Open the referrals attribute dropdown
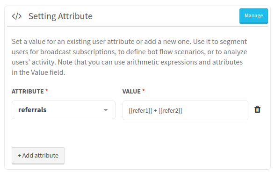Screen dimensions: 275x173 (x=64, y=110)
